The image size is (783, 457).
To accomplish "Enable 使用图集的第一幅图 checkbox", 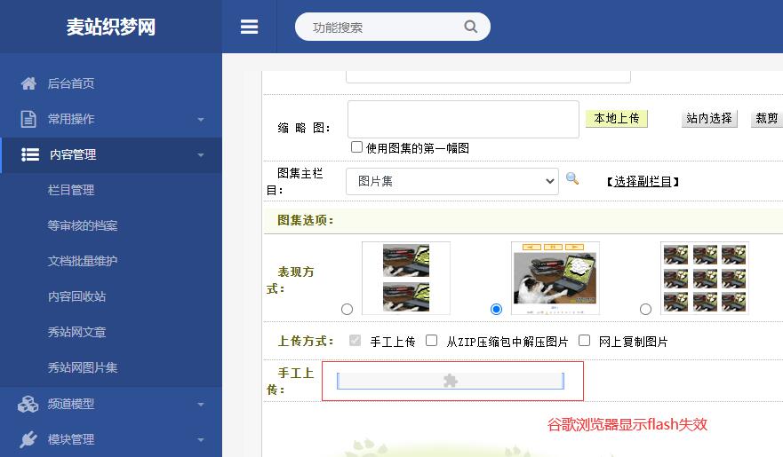I will 356,147.
